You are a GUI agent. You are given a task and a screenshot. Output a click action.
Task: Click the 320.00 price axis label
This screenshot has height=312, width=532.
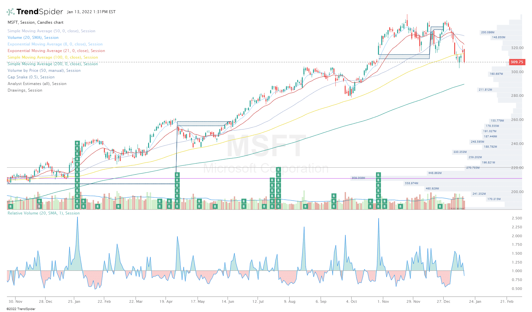(517, 48)
